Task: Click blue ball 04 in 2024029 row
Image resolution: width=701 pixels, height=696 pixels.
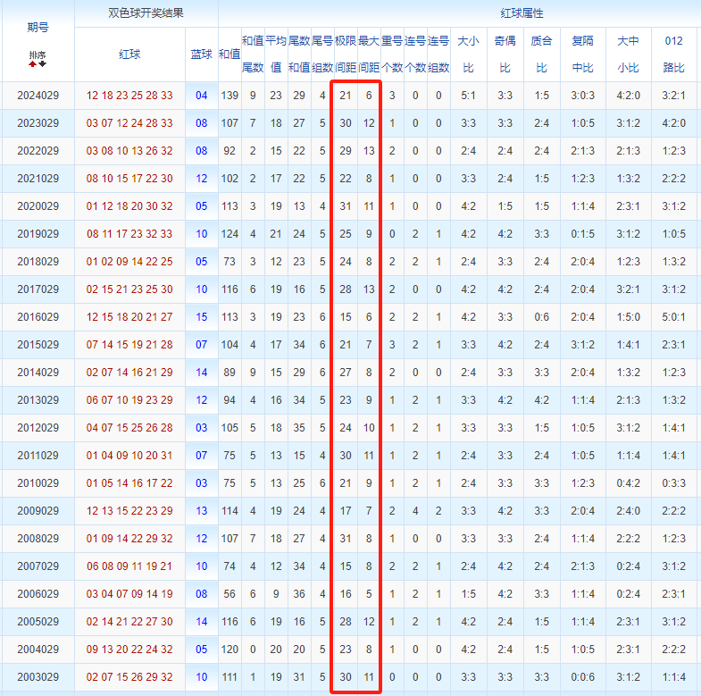Action: 202,96
